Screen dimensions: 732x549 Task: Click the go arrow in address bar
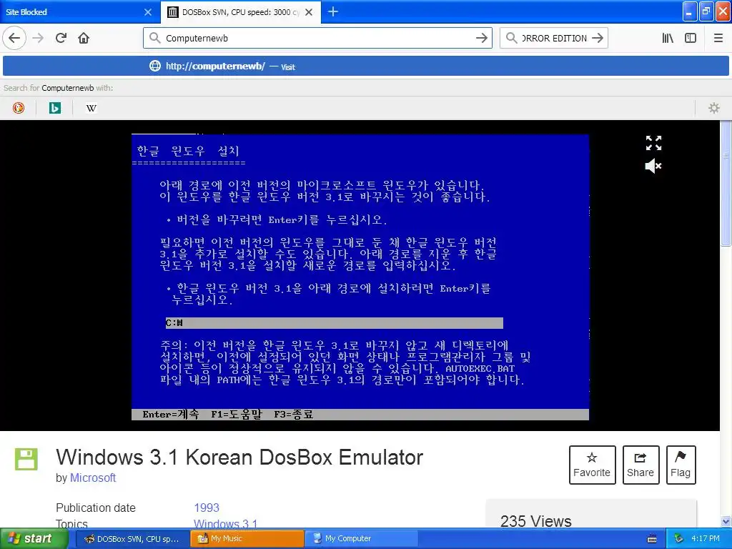pyautogui.click(x=482, y=39)
